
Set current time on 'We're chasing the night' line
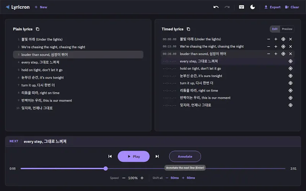point(283,47)
